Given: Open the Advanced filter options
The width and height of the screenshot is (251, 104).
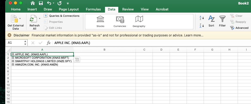Looking at the screenshot, I should tap(239, 28).
